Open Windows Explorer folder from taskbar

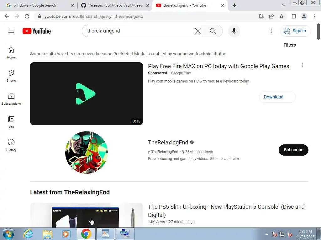pos(47,234)
